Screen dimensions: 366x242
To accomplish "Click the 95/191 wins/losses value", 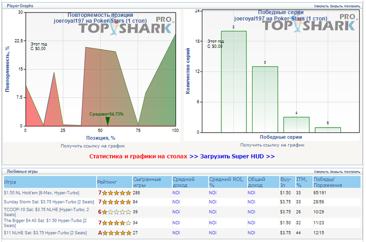I will point(319,193).
